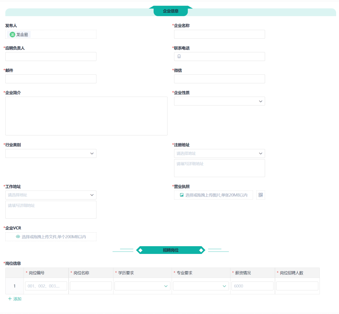Screen dimensions: 339x314
Task: Click the image icon in 营业执照 upload area
Action: (182, 195)
